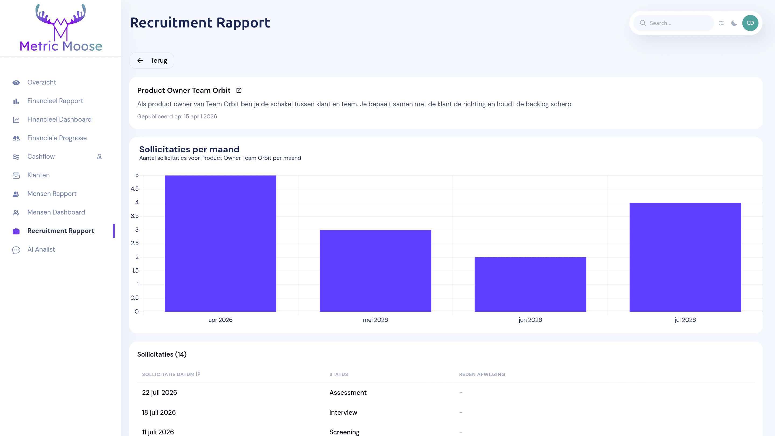Click the jul 2026 axis label

click(x=685, y=320)
